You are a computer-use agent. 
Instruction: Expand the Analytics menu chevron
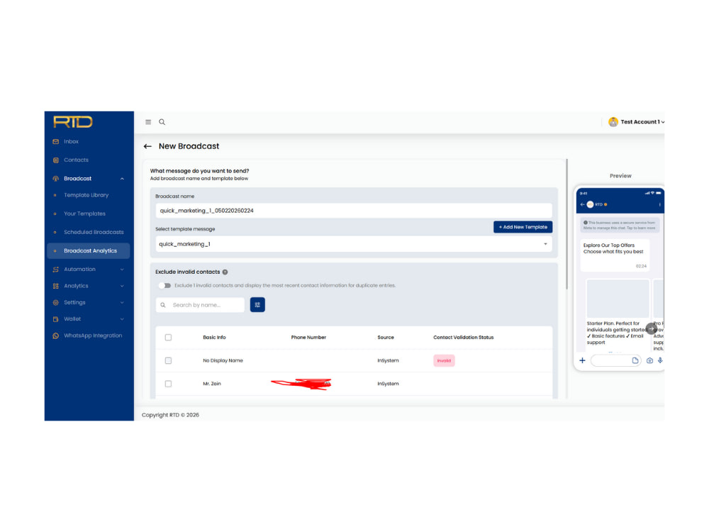pos(122,287)
